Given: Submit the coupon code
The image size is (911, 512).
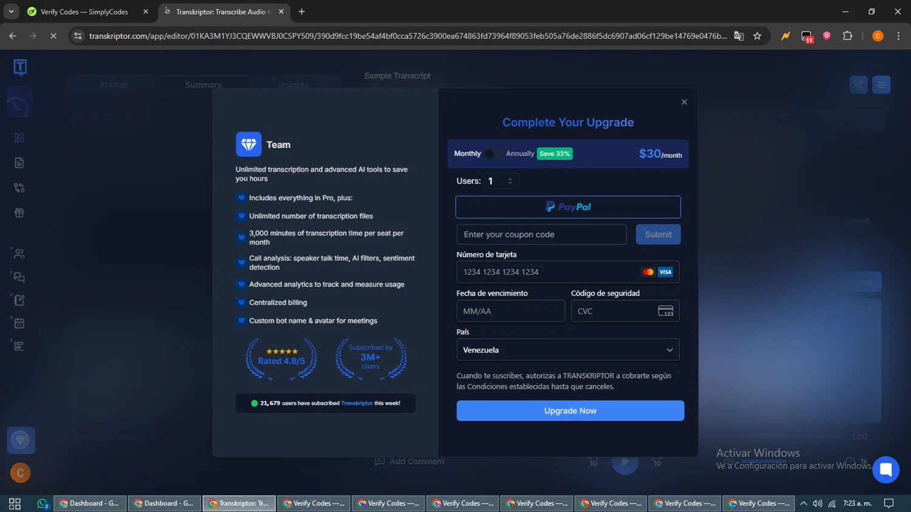Looking at the screenshot, I should click(658, 234).
